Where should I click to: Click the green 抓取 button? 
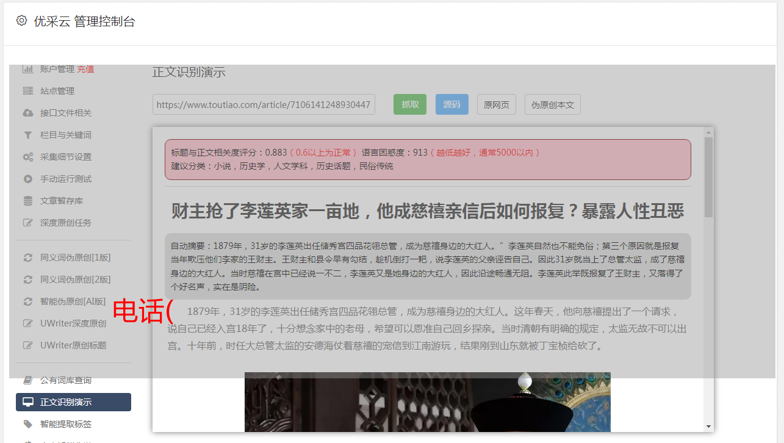click(x=410, y=104)
